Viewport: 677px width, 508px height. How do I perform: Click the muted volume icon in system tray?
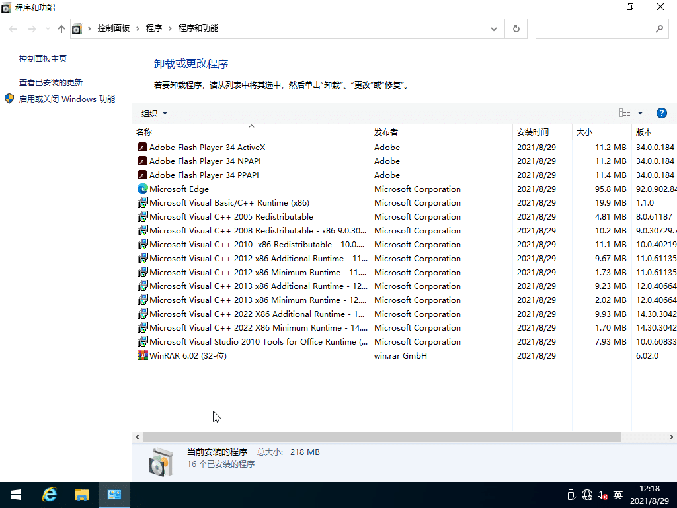[602, 495]
